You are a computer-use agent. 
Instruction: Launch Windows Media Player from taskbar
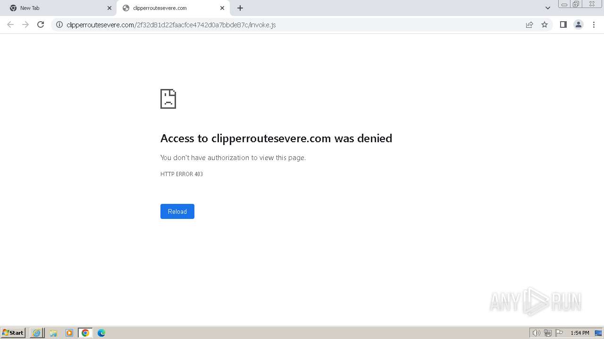tap(69, 333)
